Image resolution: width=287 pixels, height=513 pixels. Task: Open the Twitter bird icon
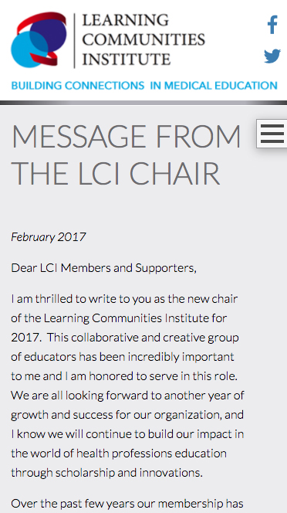pos(272,56)
